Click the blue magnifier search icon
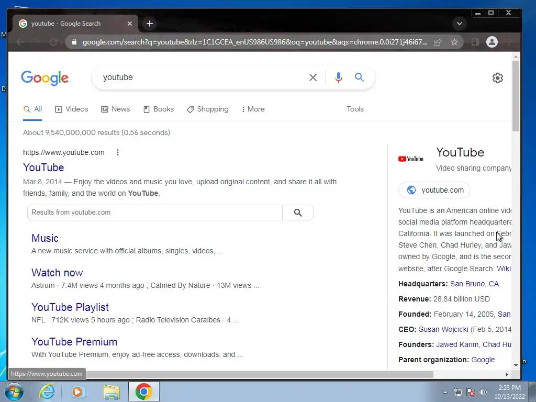 pyautogui.click(x=359, y=77)
